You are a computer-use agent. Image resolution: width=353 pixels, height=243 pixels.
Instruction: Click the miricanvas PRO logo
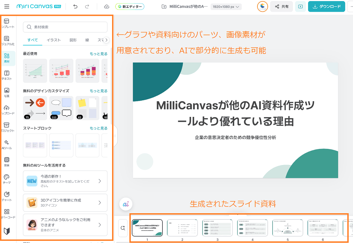pos(39,6)
